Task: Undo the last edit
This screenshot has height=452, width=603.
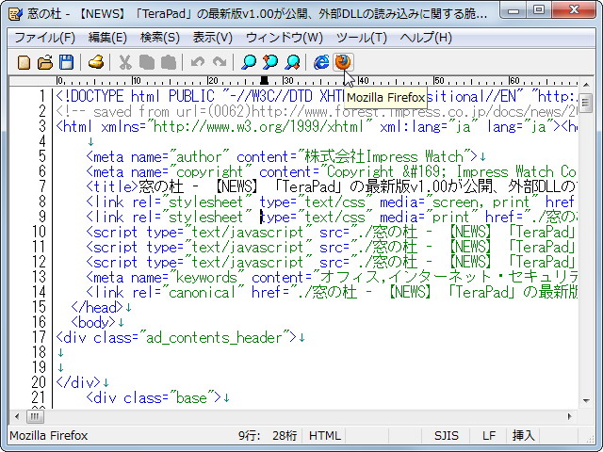Action: click(198, 62)
